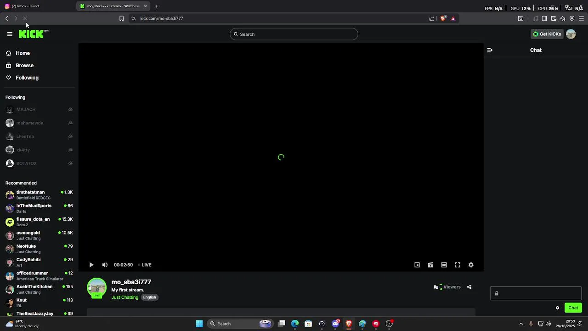The image size is (588, 331).
Task: Open the player settings gear
Action: 471,265
